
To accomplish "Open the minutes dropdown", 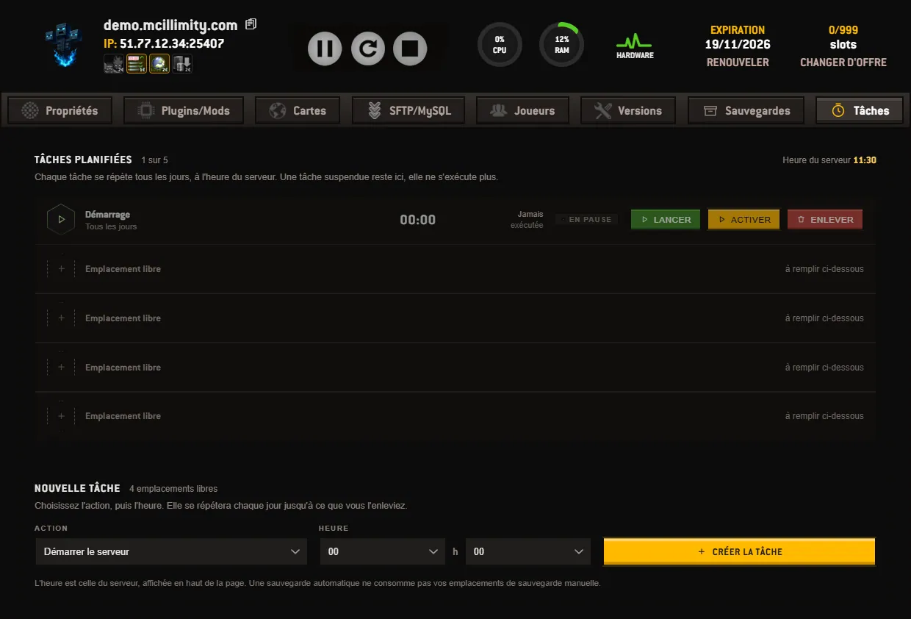I will click(x=527, y=551).
